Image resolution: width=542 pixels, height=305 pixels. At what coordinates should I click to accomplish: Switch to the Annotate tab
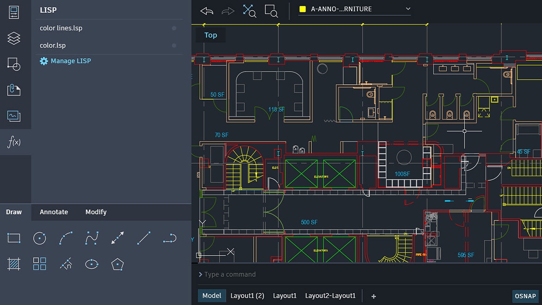(x=54, y=212)
